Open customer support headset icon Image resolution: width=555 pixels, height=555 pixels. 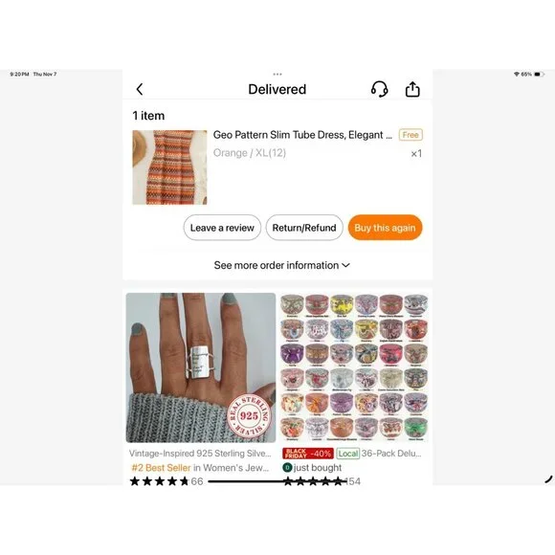point(380,89)
